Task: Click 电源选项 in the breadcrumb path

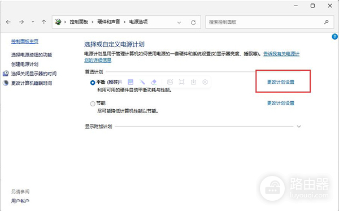Action: click(x=138, y=21)
